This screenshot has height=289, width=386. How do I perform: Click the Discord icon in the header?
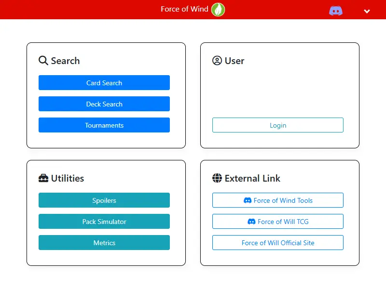(x=336, y=11)
